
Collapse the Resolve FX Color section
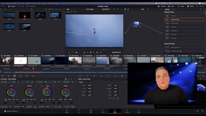pyautogui.click(x=203, y=44)
